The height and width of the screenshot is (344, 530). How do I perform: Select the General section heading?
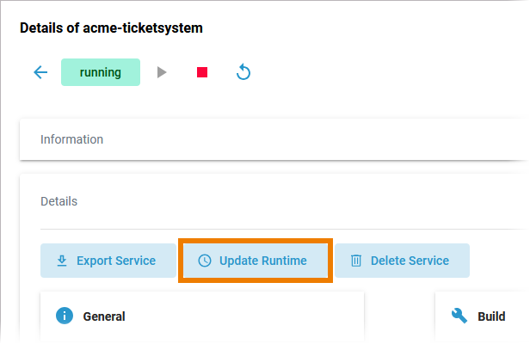pos(104,316)
